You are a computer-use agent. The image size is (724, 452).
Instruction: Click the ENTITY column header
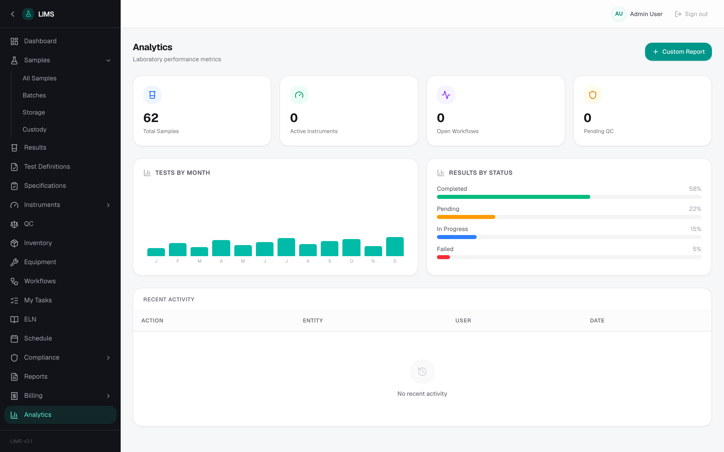[313, 320]
